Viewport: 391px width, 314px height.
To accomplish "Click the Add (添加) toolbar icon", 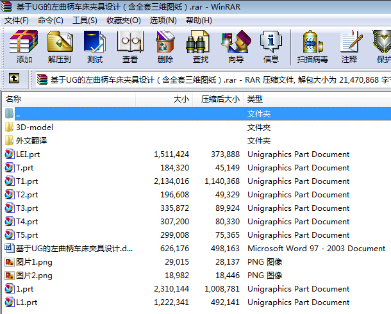I will (x=24, y=42).
